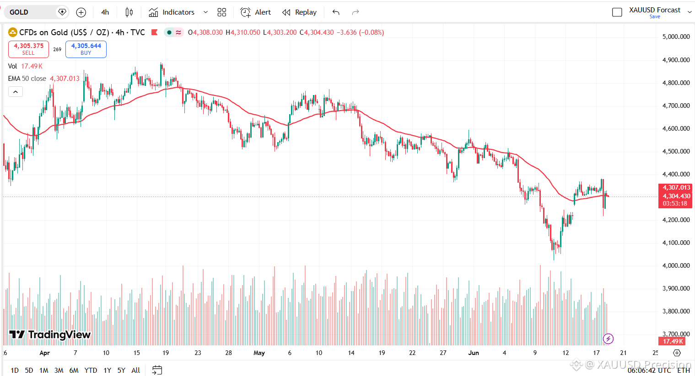
Task: Open the Indicators dialog
Action: coord(172,12)
